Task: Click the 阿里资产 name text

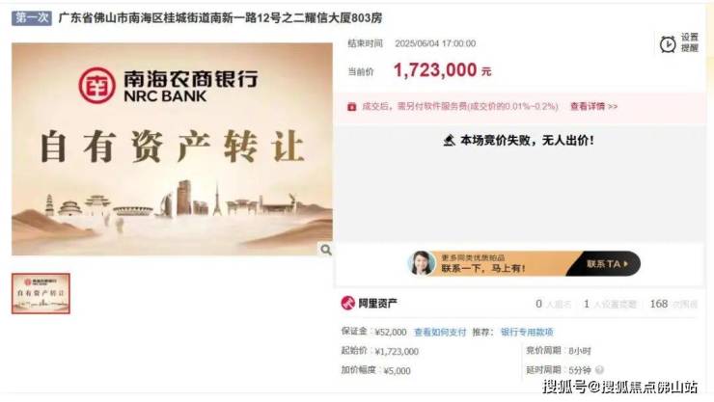Action: coord(377,304)
